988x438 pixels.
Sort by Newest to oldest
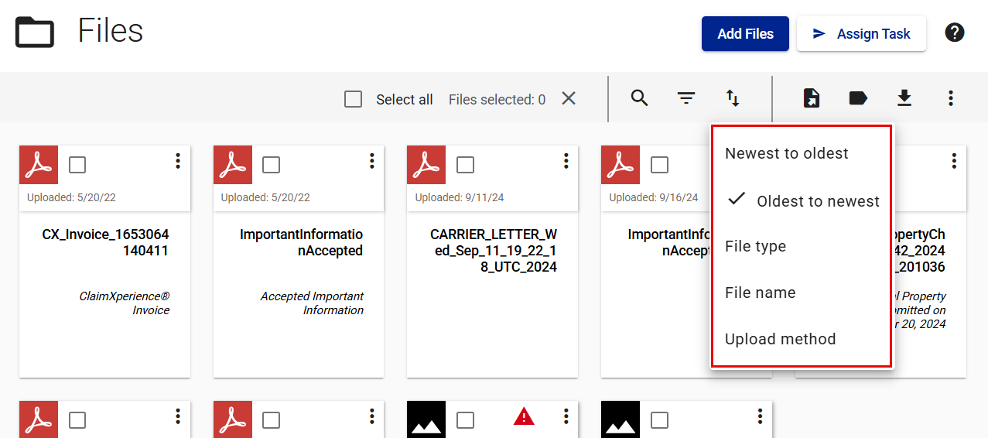[x=786, y=153]
